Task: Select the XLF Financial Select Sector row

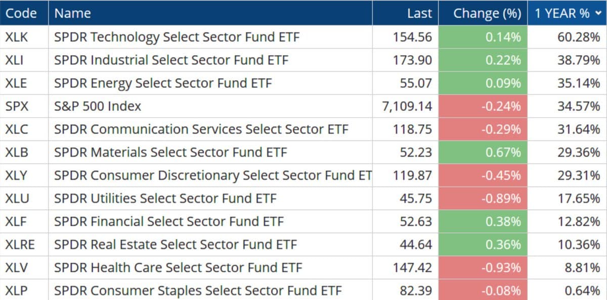Action: click(x=168, y=221)
